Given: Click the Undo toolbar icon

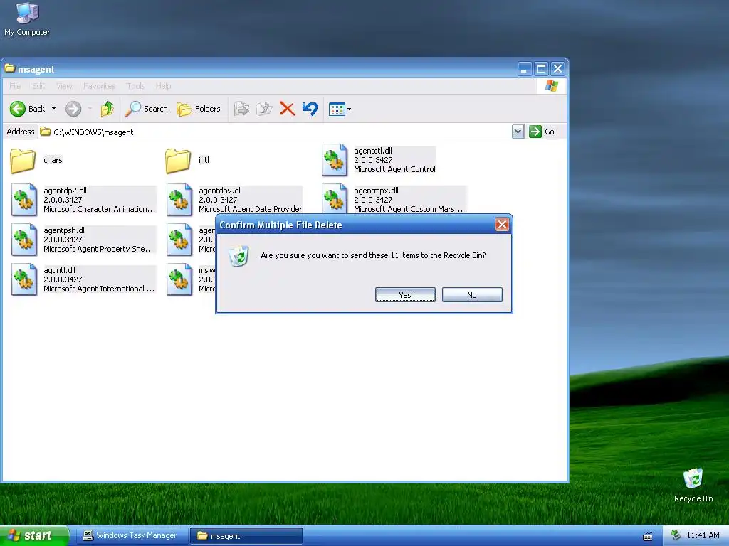Looking at the screenshot, I should coord(310,109).
